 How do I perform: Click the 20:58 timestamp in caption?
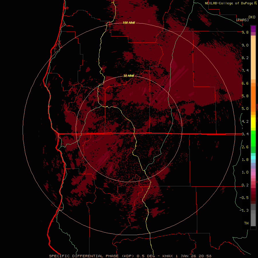pos(205,256)
